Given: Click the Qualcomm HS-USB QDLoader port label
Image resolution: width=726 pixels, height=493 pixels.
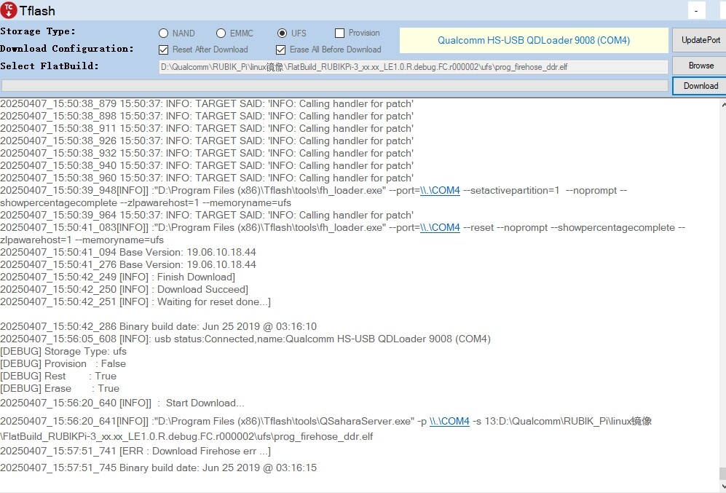Looking at the screenshot, I should (x=533, y=41).
